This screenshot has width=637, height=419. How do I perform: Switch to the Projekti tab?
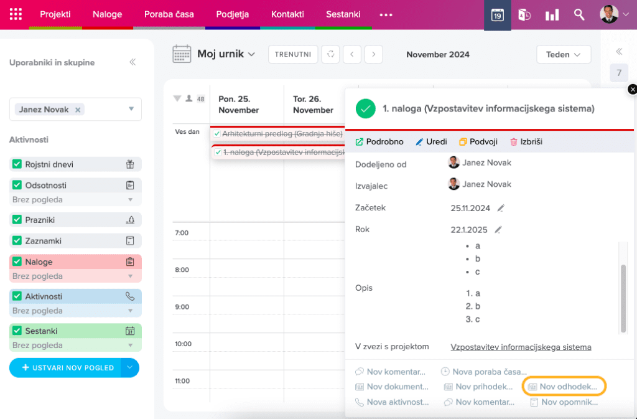55,14
